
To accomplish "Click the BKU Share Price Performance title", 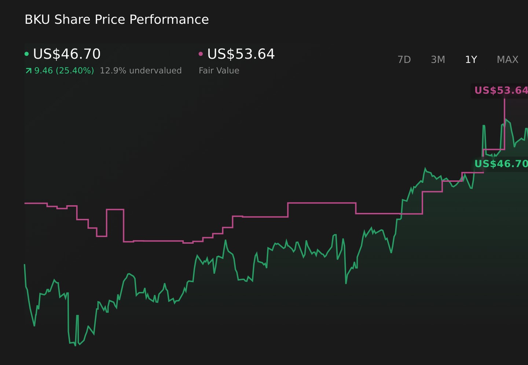I will (x=117, y=19).
